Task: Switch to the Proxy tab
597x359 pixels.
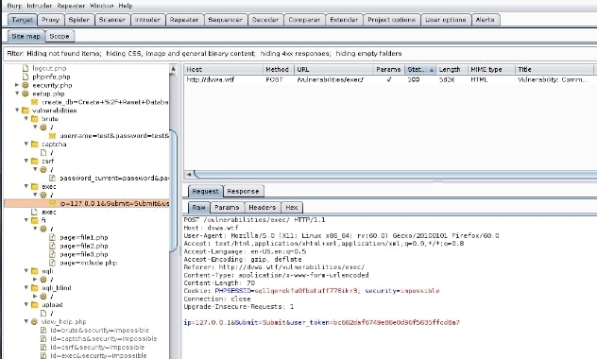Action: pos(51,20)
